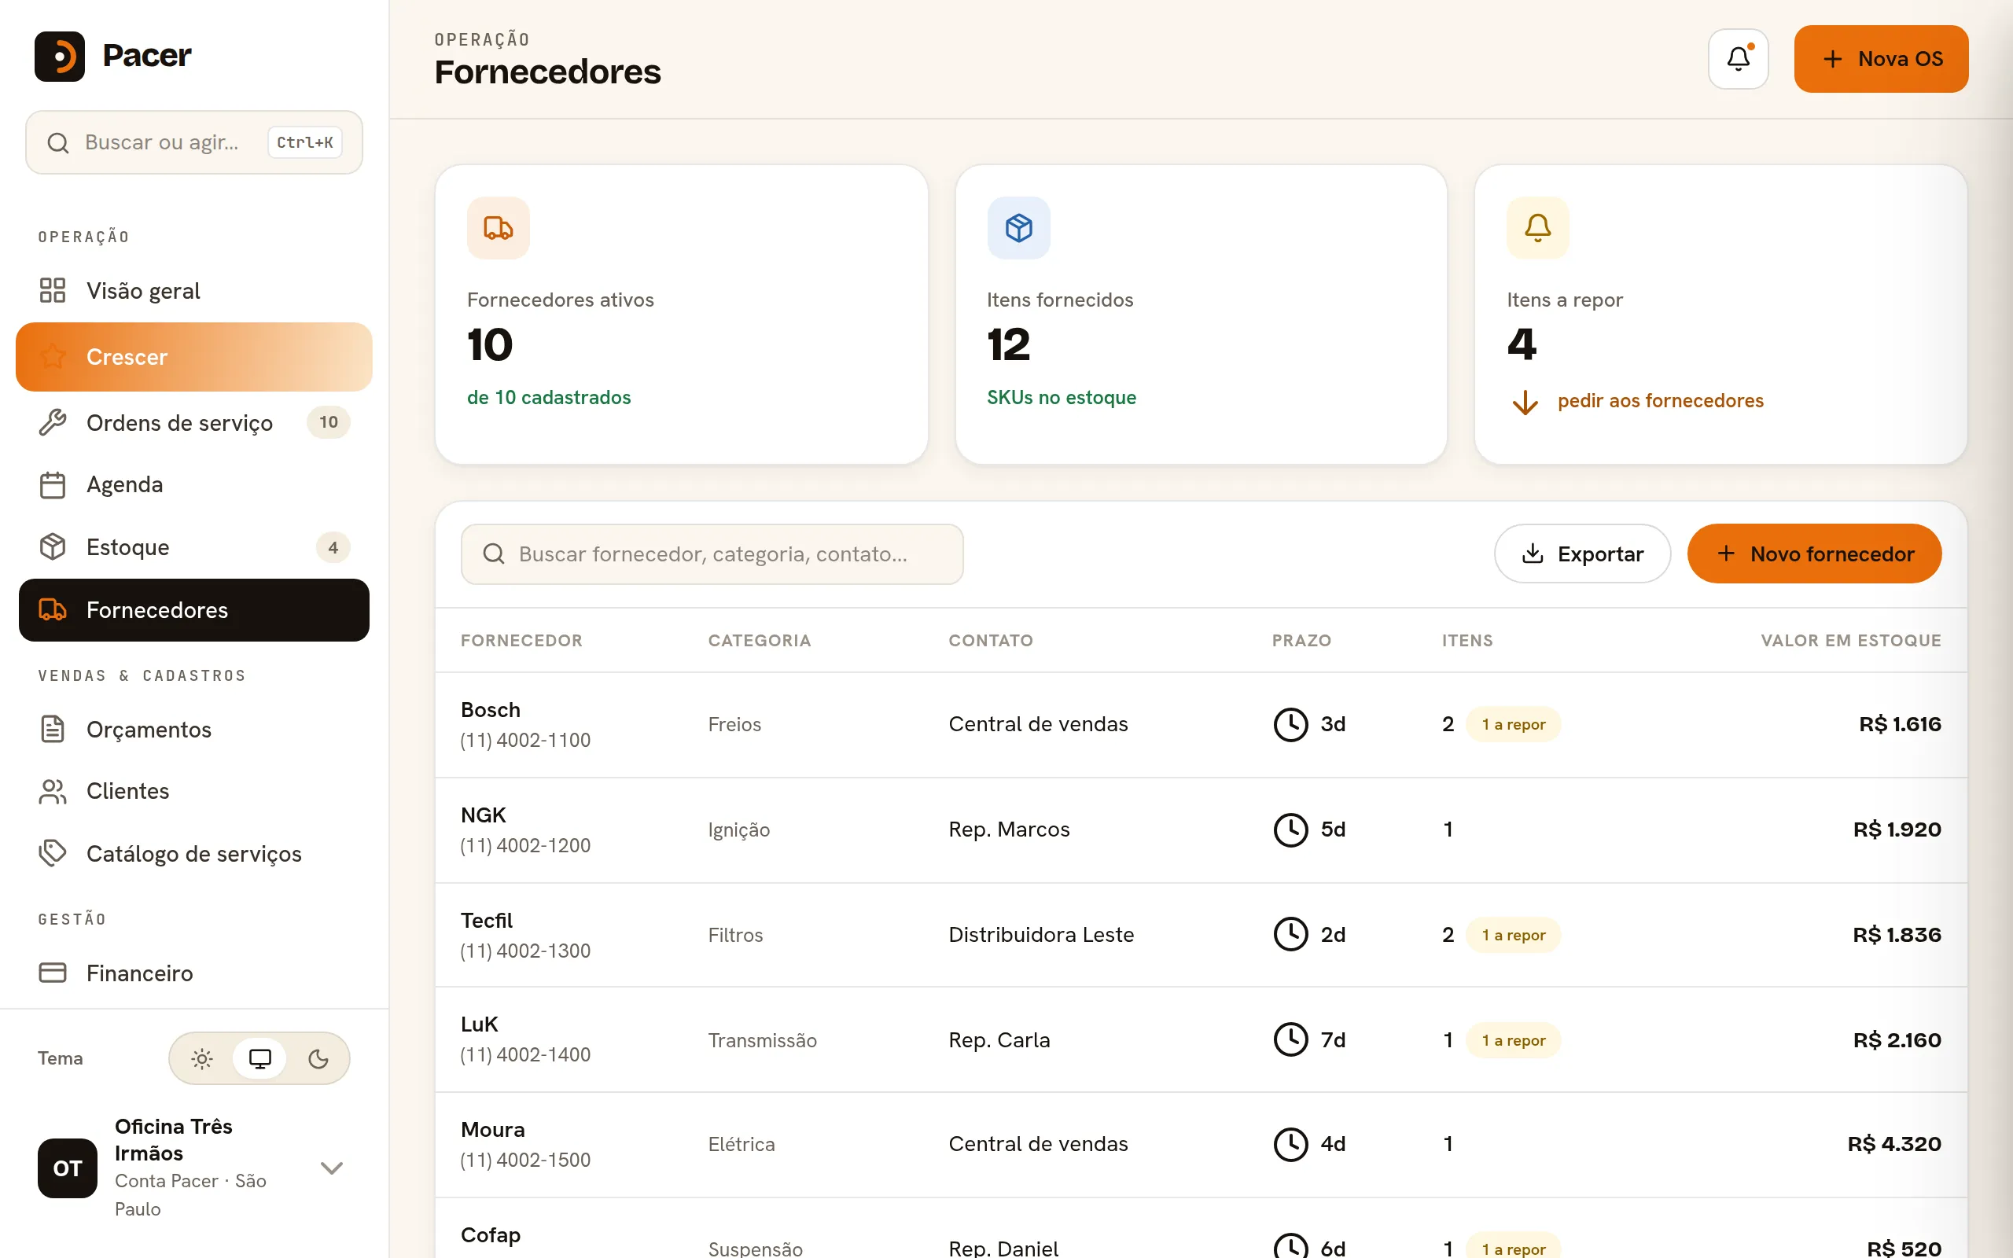Viewport: 2013px width, 1258px height.
Task: Open the Agenda section
Action: (x=193, y=484)
